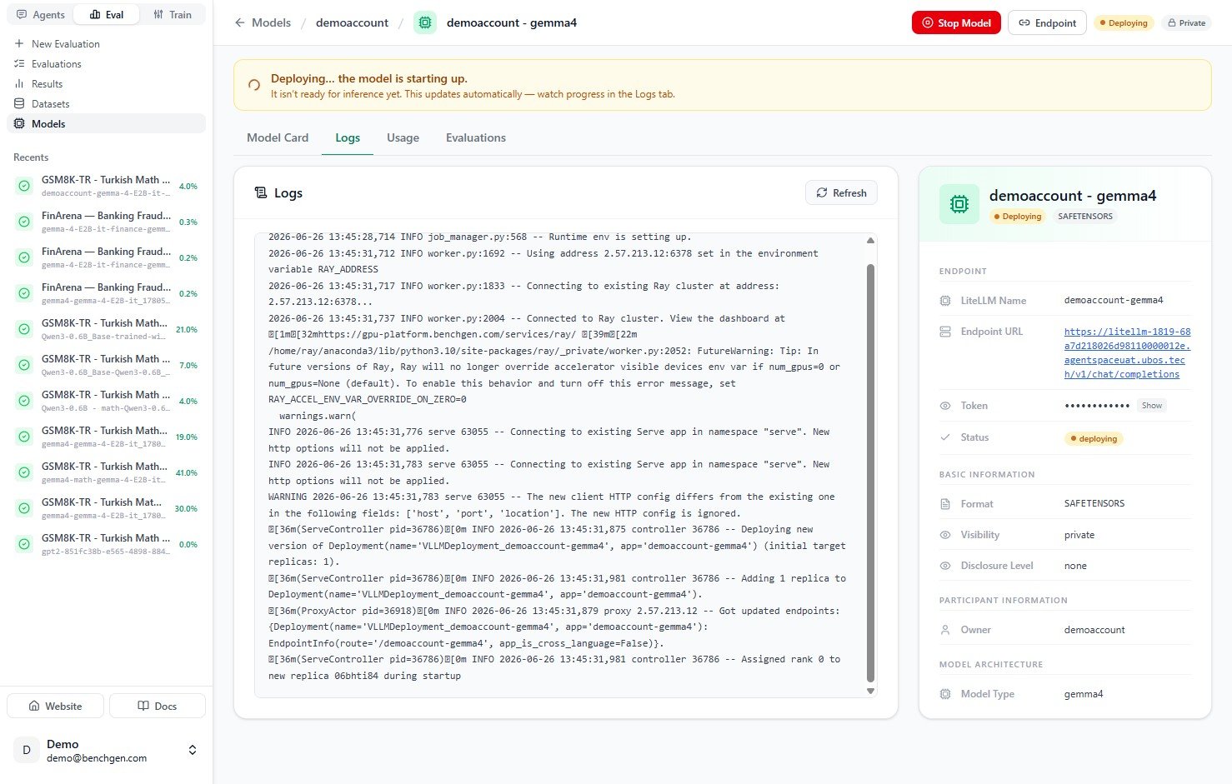Switch to the Evaluations tab

tap(476, 137)
